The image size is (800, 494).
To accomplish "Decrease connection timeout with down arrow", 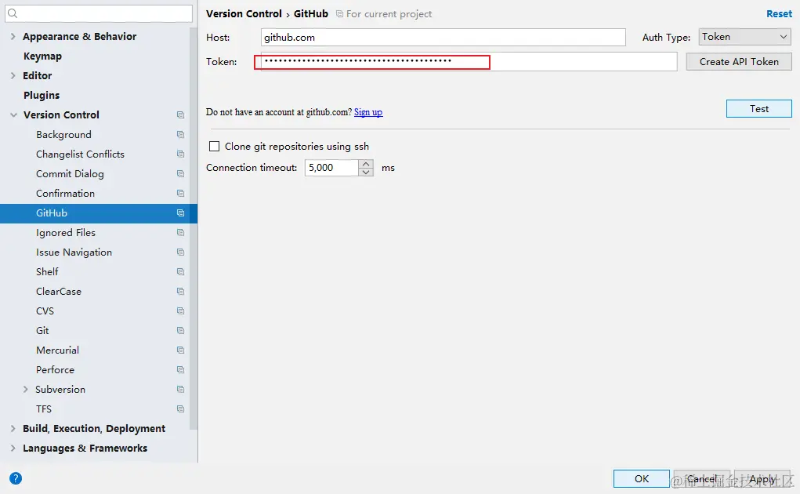I will (366, 172).
